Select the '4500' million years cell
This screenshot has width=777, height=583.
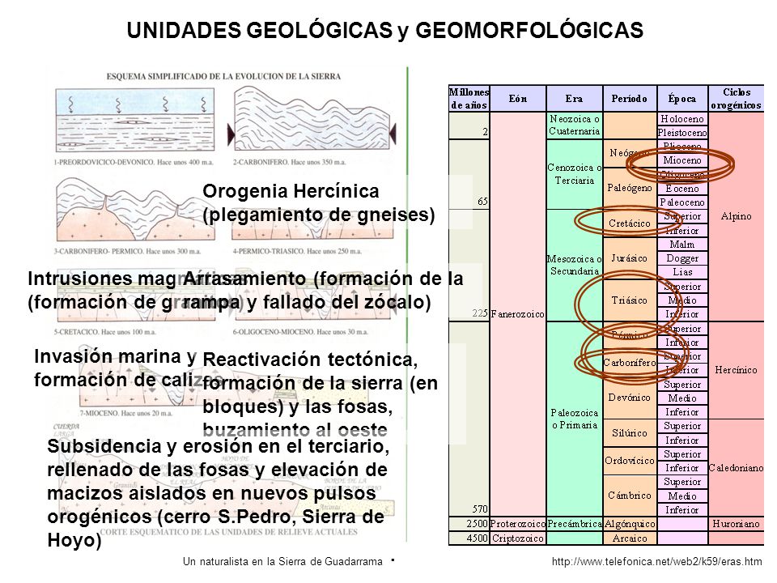click(x=469, y=538)
